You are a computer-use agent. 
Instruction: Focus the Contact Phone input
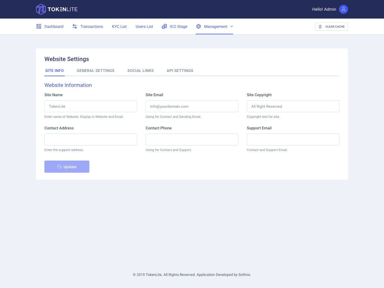[192, 139]
